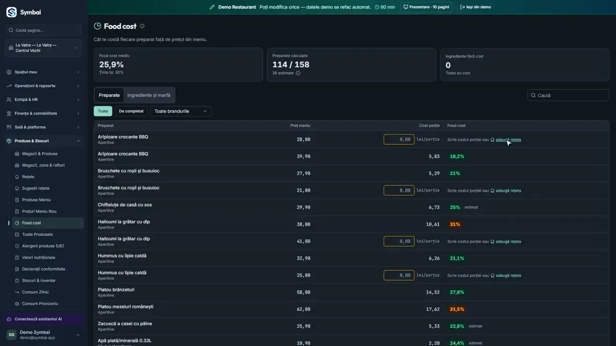Click the Symbai logo icon
Viewport: 616px width, 346px height.
(x=11, y=12)
